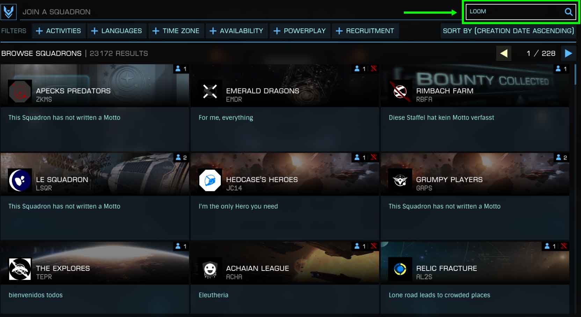This screenshot has width=581, height=317.
Task: Expand the Languages filter
Action: [116, 31]
